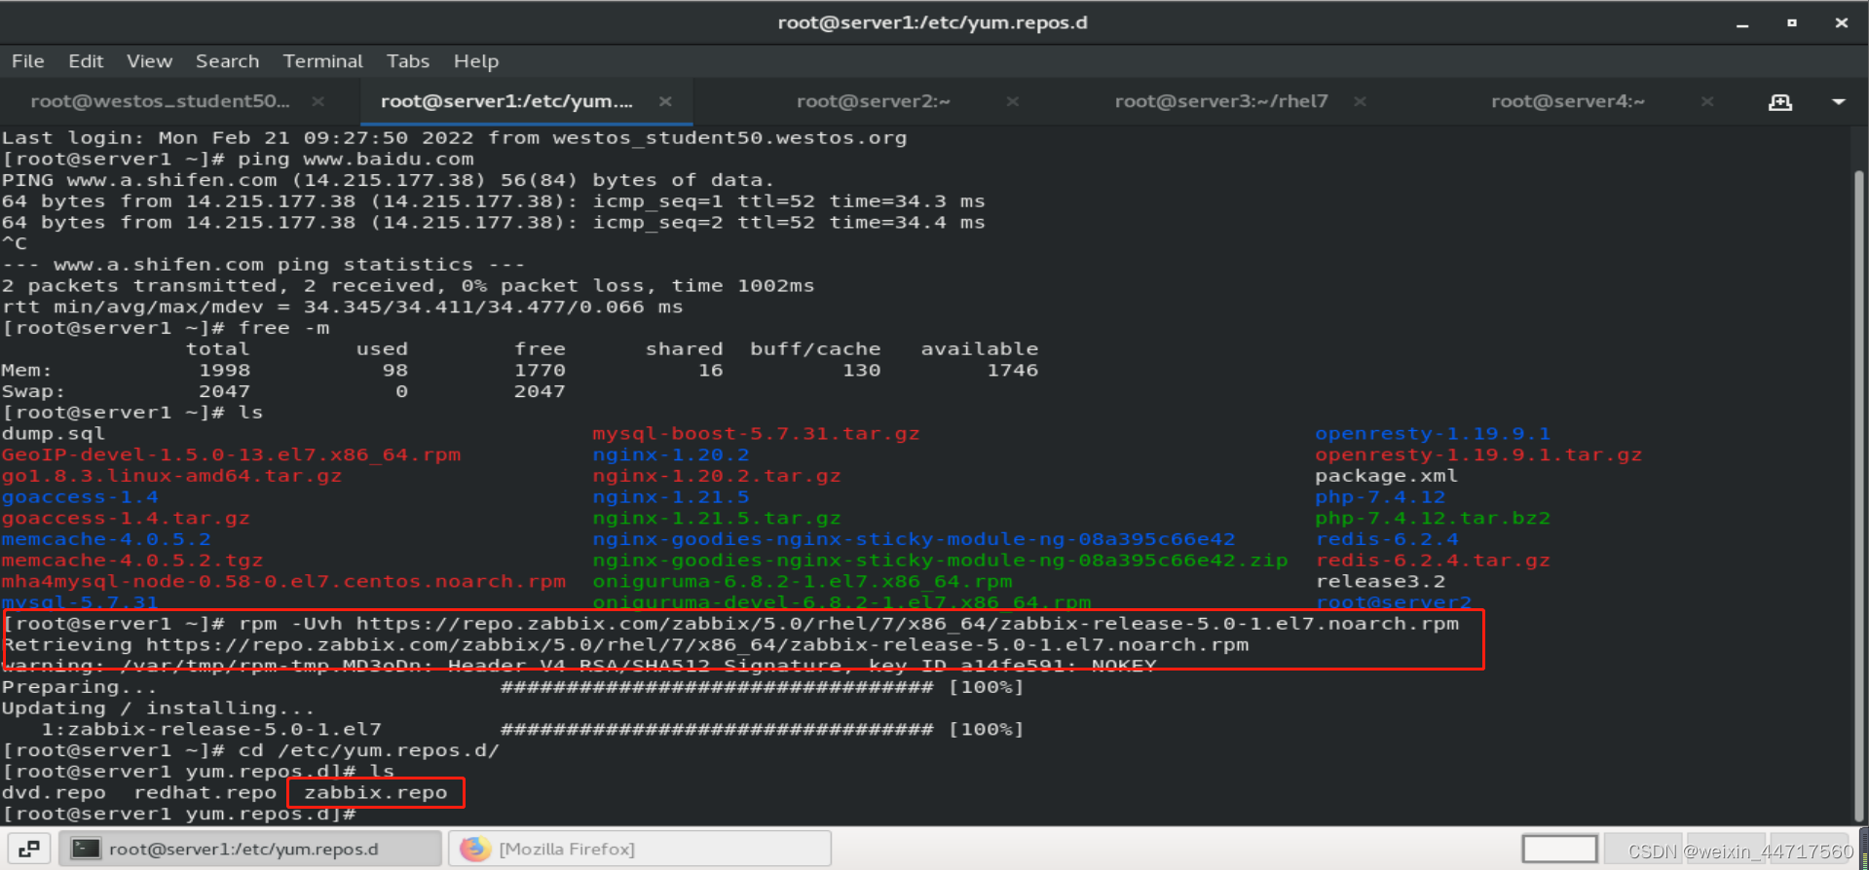Click the workspace switcher box

(x=1559, y=849)
